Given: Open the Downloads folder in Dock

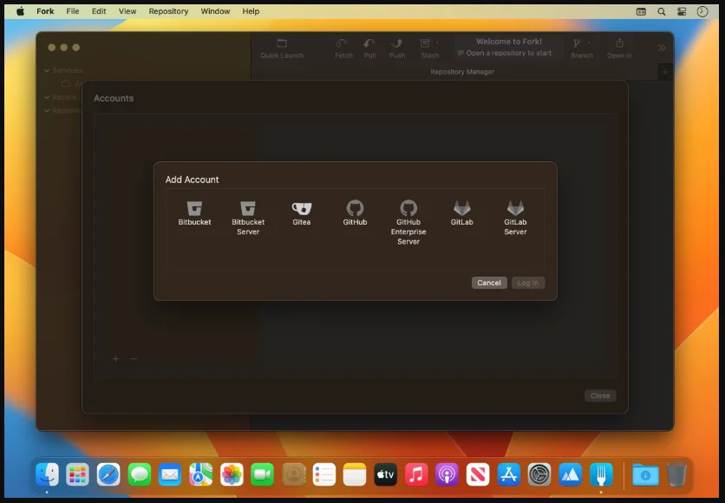Looking at the screenshot, I should coord(645,474).
